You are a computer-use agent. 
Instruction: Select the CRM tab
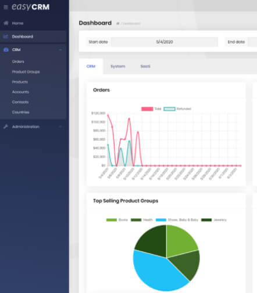click(x=91, y=66)
